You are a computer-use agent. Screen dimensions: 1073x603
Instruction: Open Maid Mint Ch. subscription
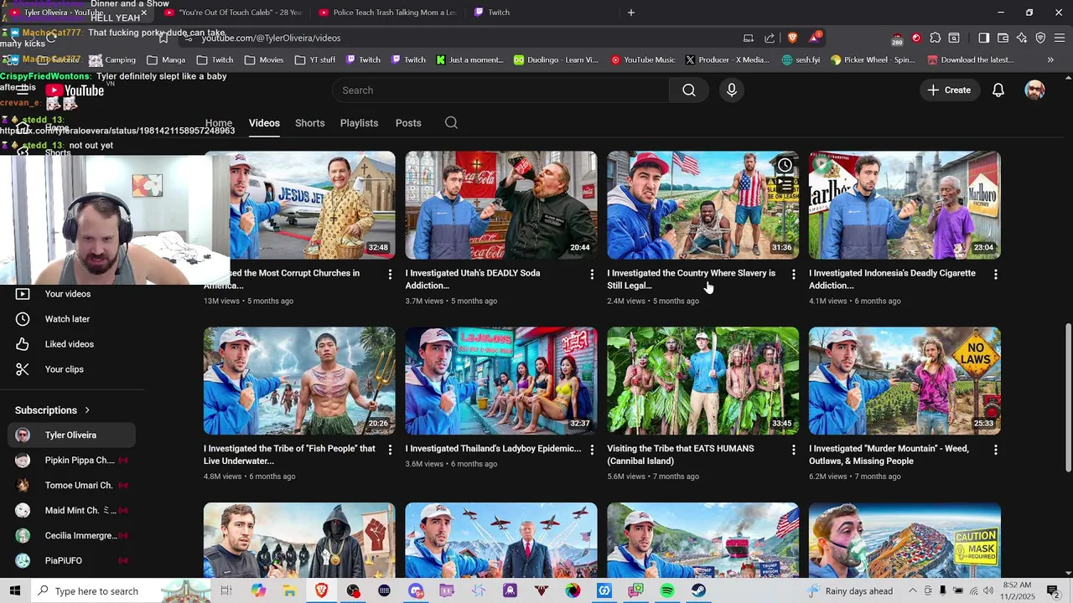[x=72, y=511]
